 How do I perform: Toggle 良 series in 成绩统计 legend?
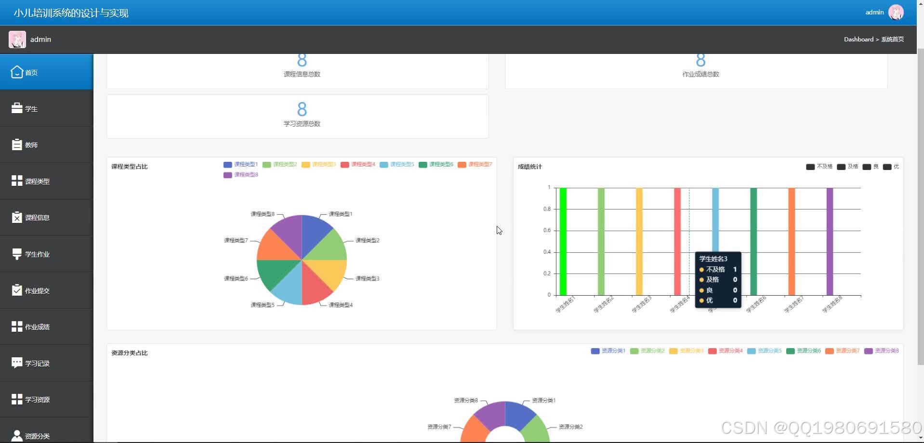pos(871,167)
